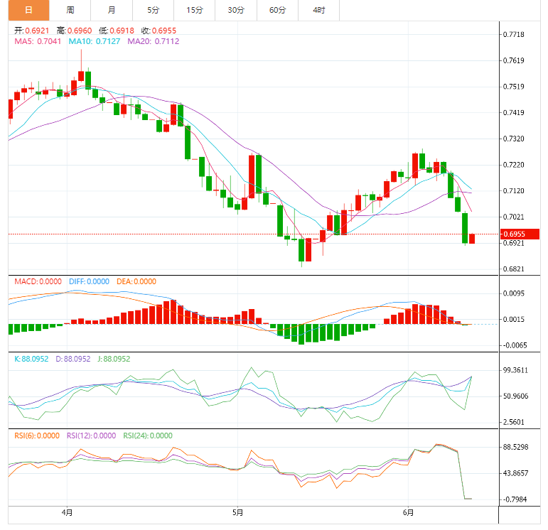The image size is (548, 530).
Task: Click the K:88.0952 indicator value
Action: [31, 359]
